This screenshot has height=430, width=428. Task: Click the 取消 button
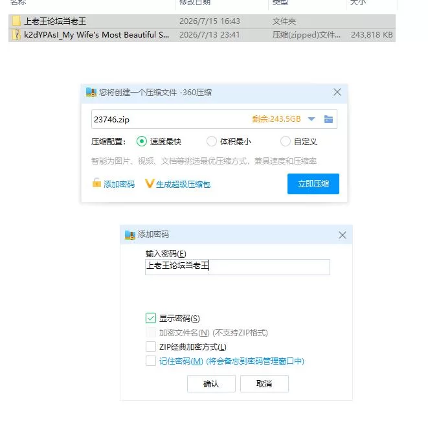click(264, 383)
